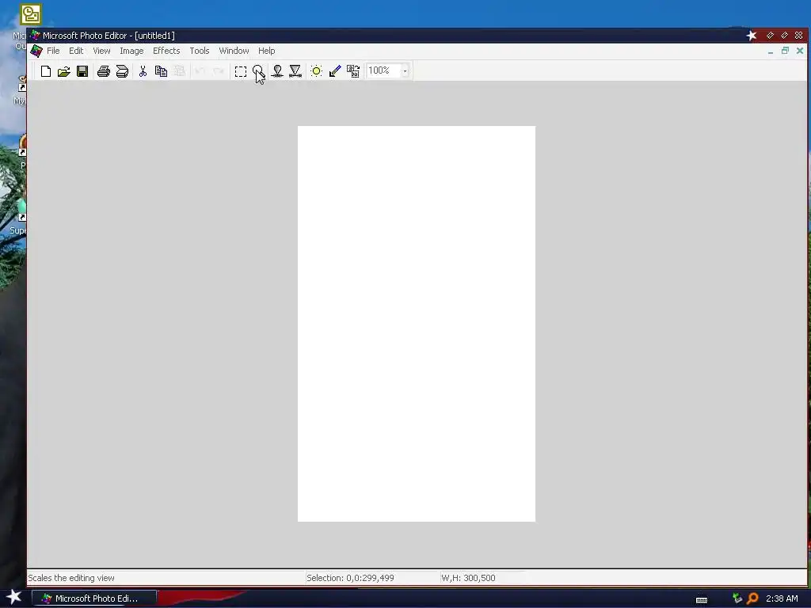This screenshot has width=811, height=608.
Task: Click the disabled Undo arrow icon
Action: [x=200, y=71]
